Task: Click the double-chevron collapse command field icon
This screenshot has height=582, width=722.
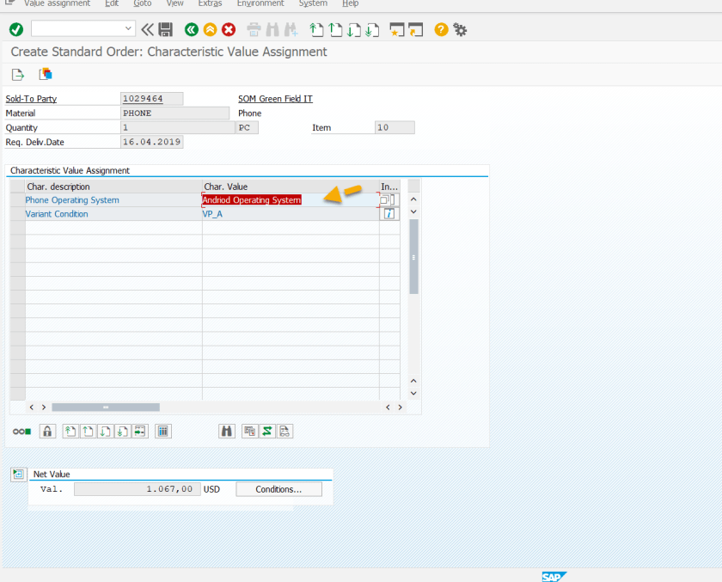Action: [x=147, y=30]
